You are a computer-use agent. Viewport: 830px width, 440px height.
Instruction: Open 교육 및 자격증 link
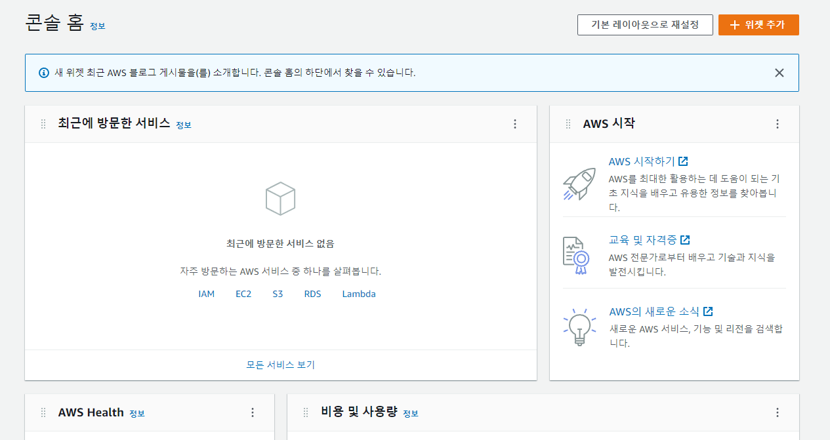[x=642, y=240]
